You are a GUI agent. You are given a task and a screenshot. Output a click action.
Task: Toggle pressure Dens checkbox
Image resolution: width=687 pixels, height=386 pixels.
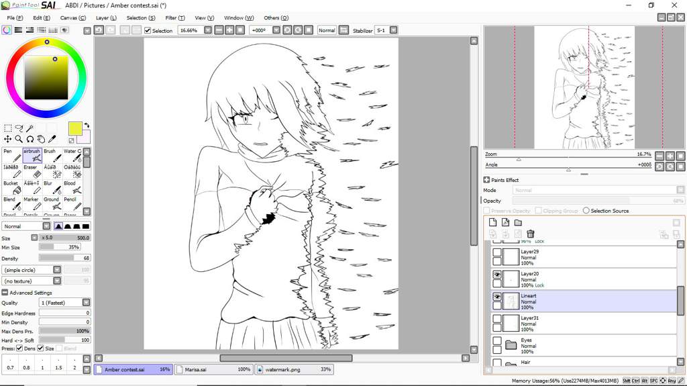(19, 348)
